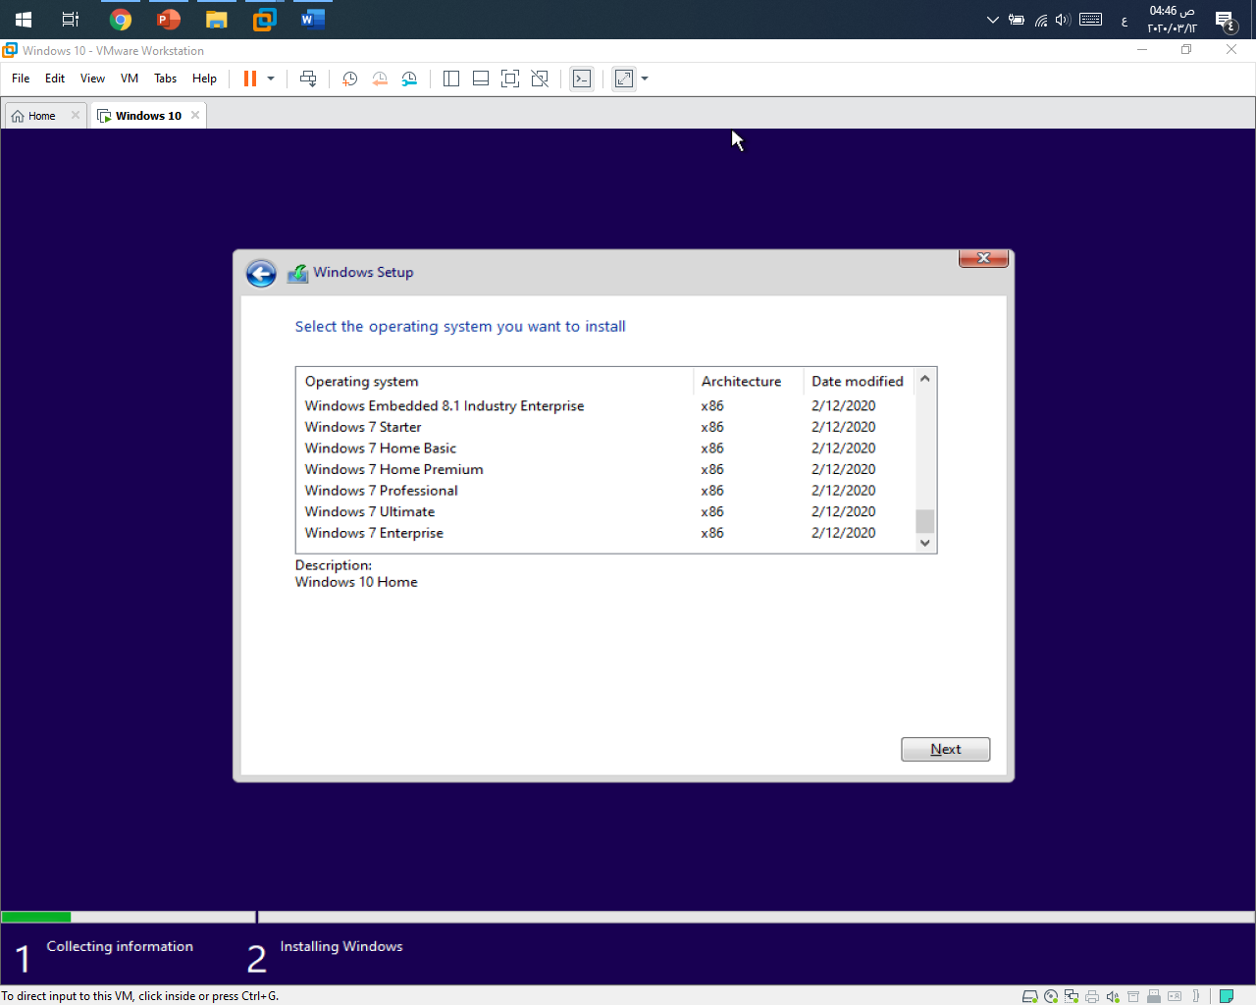Viewport: 1256px width, 1005px height.
Task: Click the hard disk status icon
Action: (1029, 996)
